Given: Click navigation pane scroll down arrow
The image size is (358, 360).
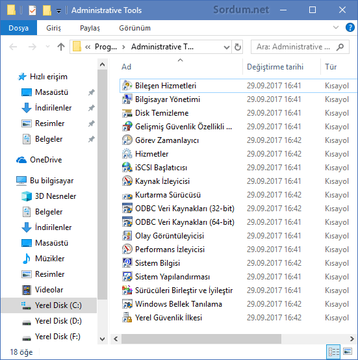Looking at the screenshot, I should tap(103, 339).
